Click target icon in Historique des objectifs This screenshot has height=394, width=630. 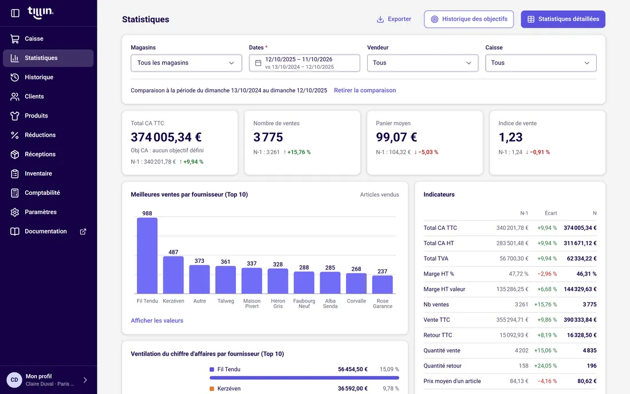pyautogui.click(x=434, y=19)
